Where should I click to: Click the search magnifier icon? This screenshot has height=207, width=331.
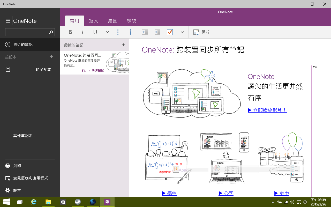[51, 32]
